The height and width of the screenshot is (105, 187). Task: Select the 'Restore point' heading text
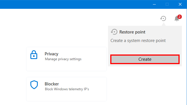[x=132, y=32]
